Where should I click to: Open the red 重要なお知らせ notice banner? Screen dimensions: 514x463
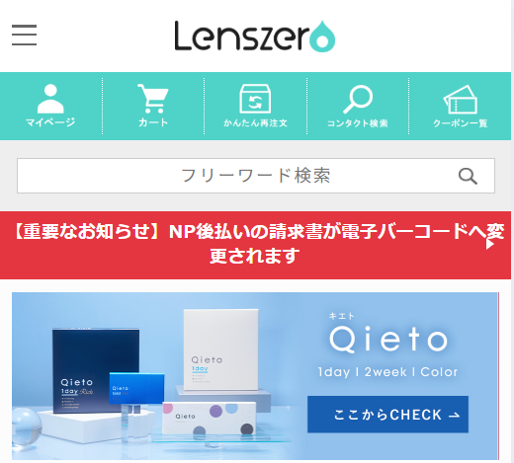pos(255,245)
